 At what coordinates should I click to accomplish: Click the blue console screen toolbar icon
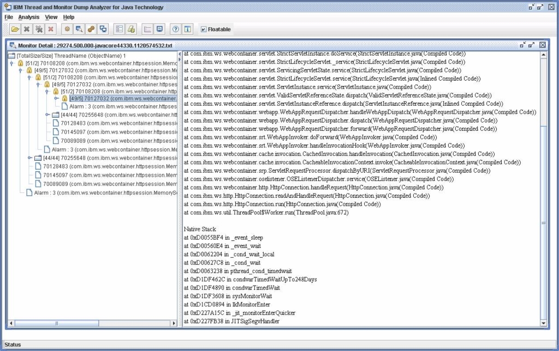(x=160, y=29)
